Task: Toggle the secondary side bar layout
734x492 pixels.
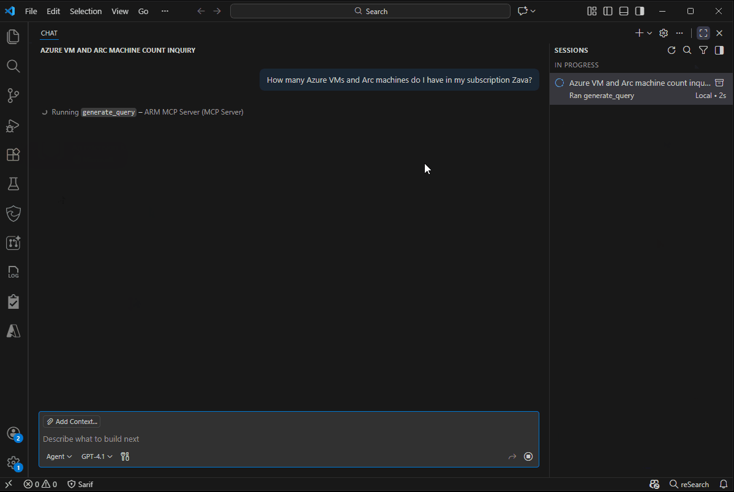Action: click(640, 11)
